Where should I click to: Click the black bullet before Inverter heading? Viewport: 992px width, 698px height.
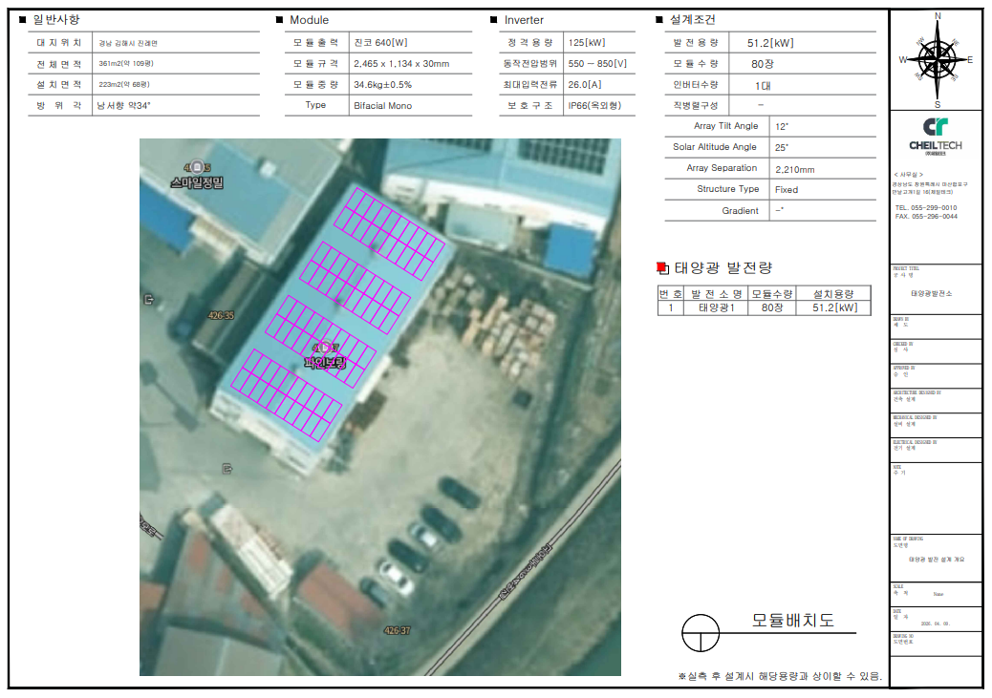click(x=493, y=20)
